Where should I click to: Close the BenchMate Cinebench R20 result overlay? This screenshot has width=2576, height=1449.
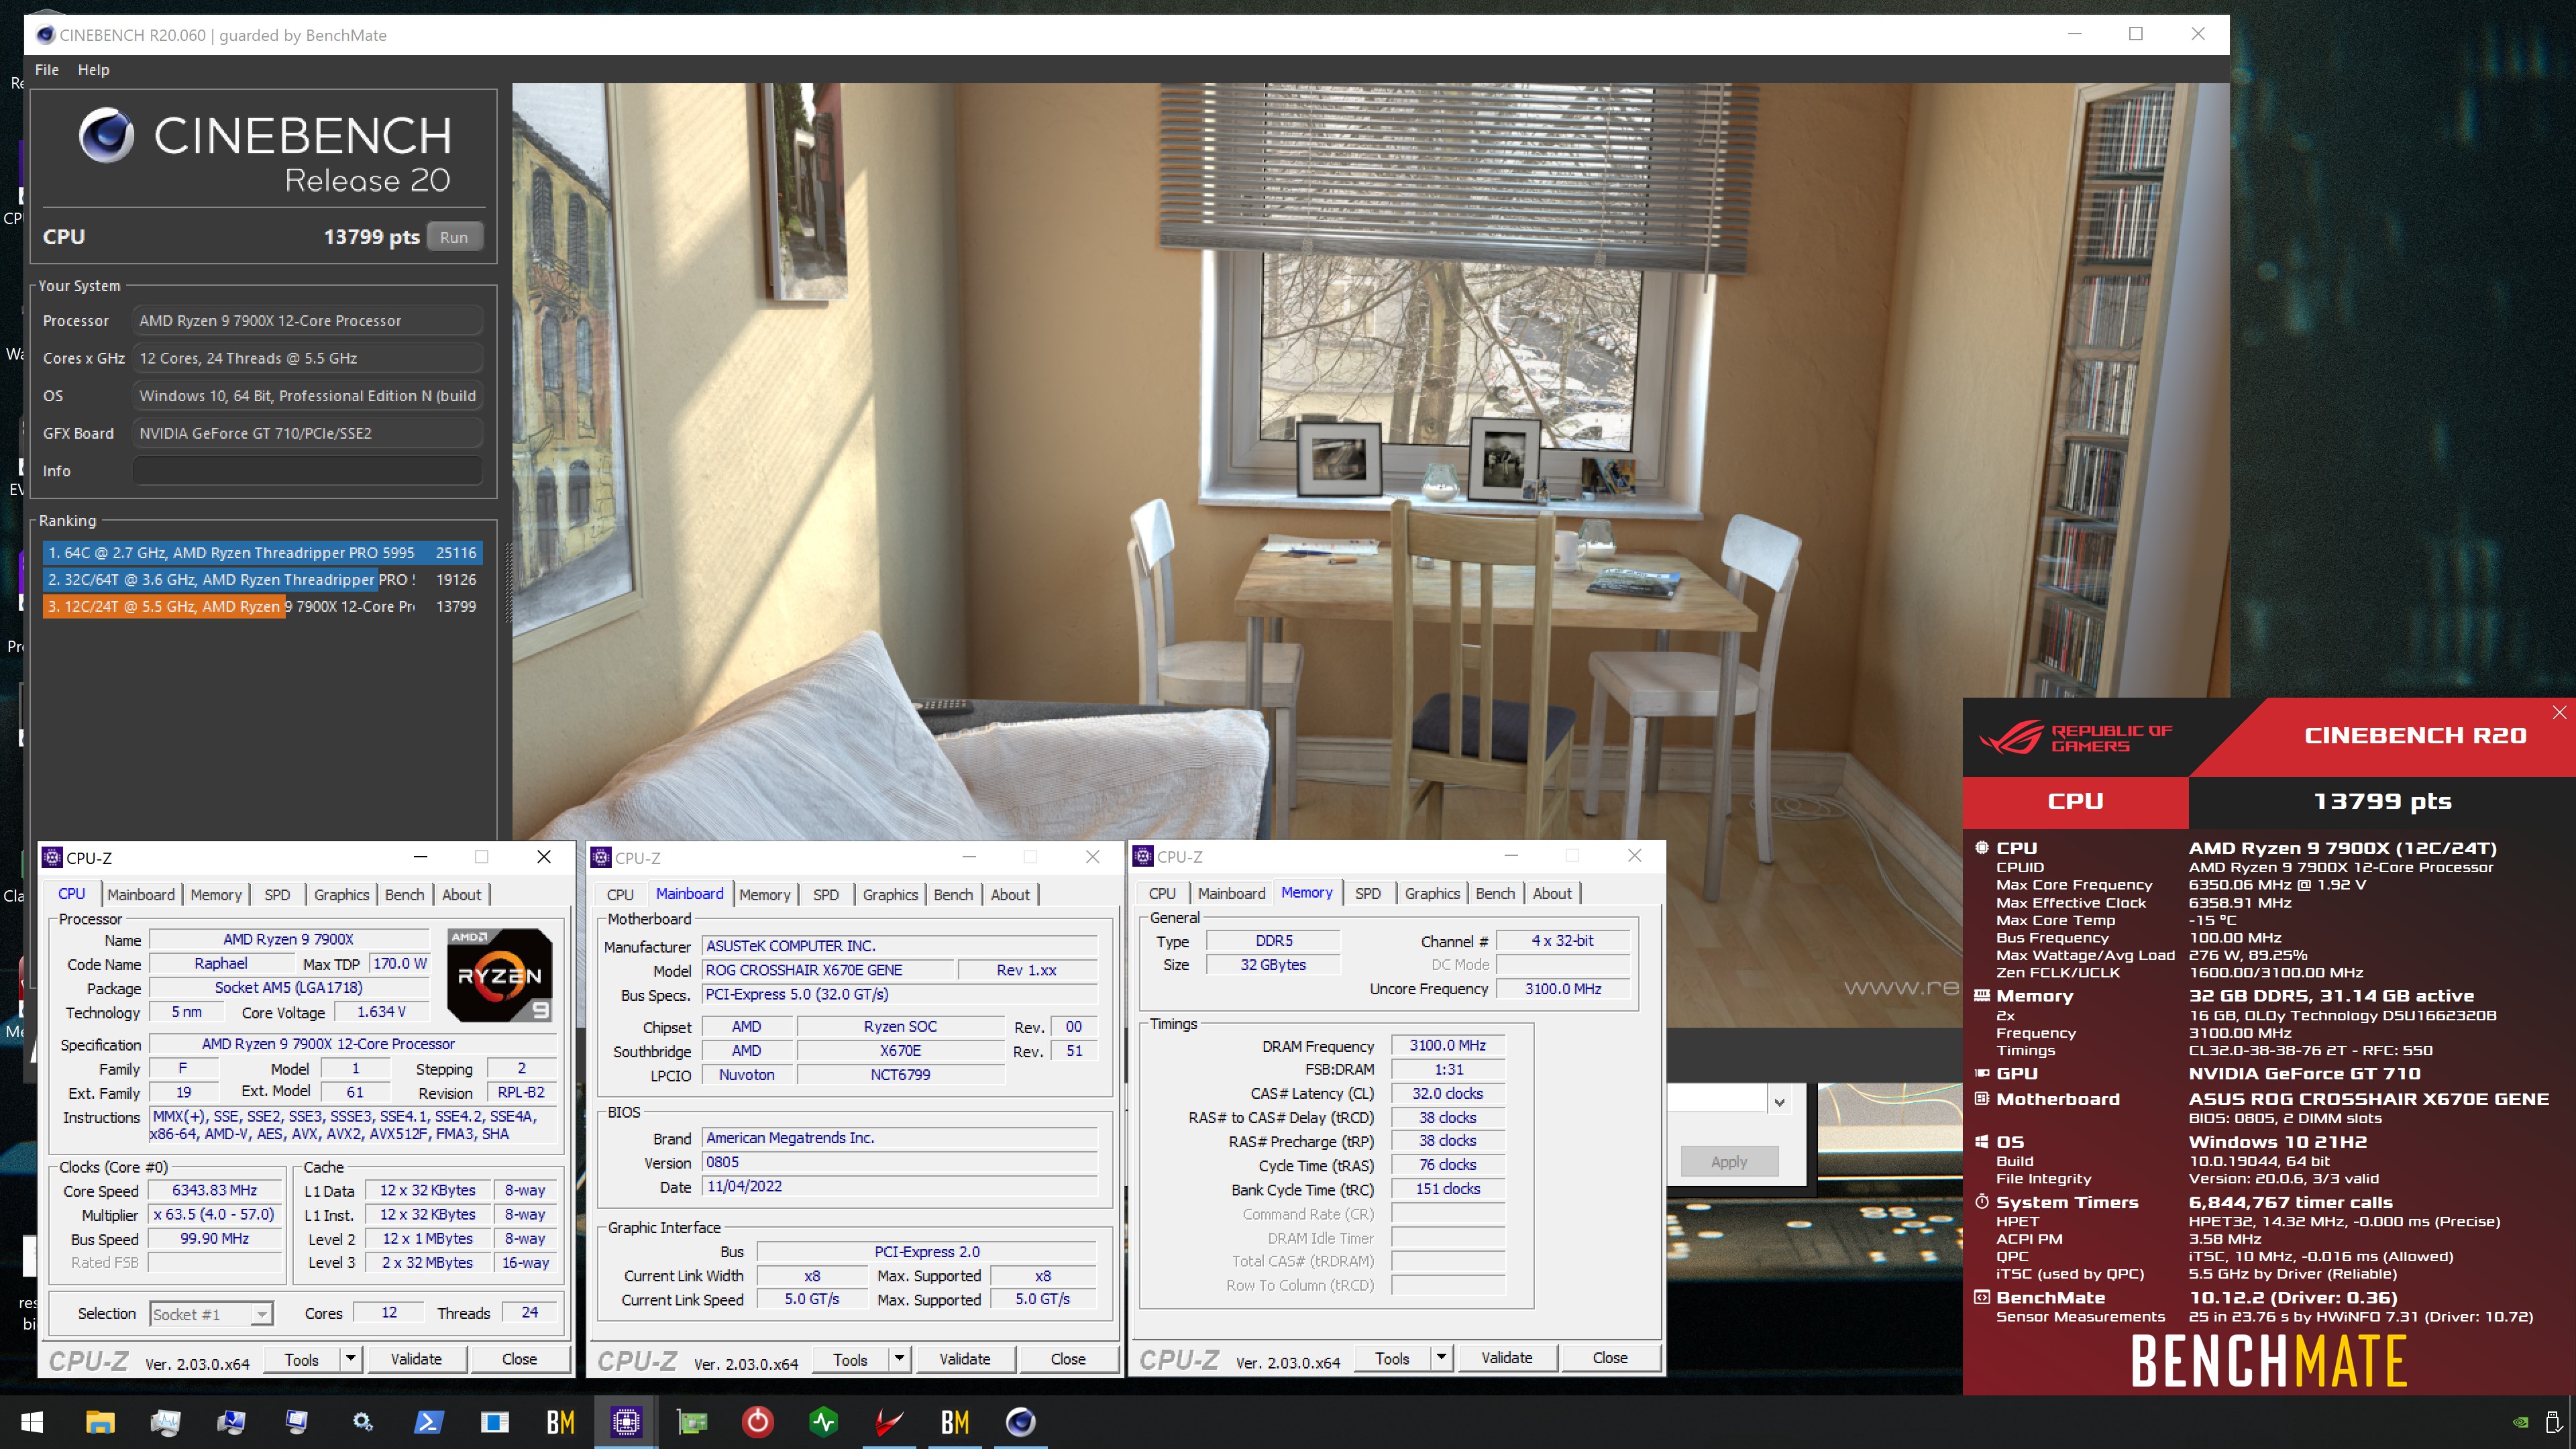coord(2559,712)
